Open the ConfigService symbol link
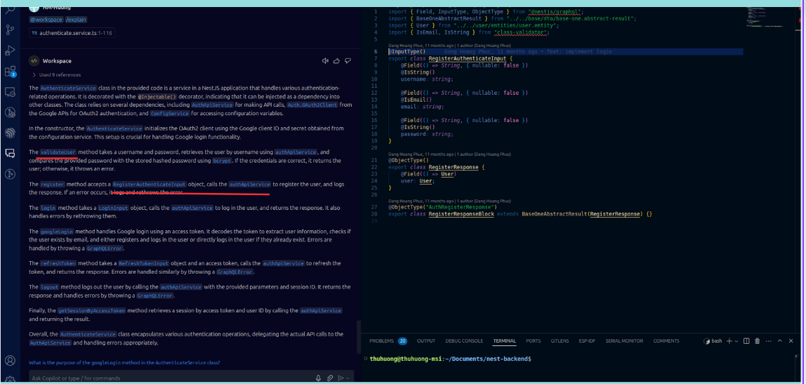Viewport: 806px width, 384px height. (x=170, y=113)
